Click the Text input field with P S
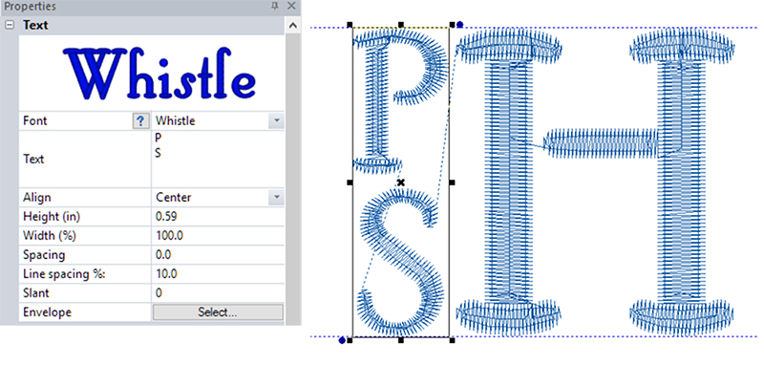The height and width of the screenshot is (365, 764). tap(218, 159)
